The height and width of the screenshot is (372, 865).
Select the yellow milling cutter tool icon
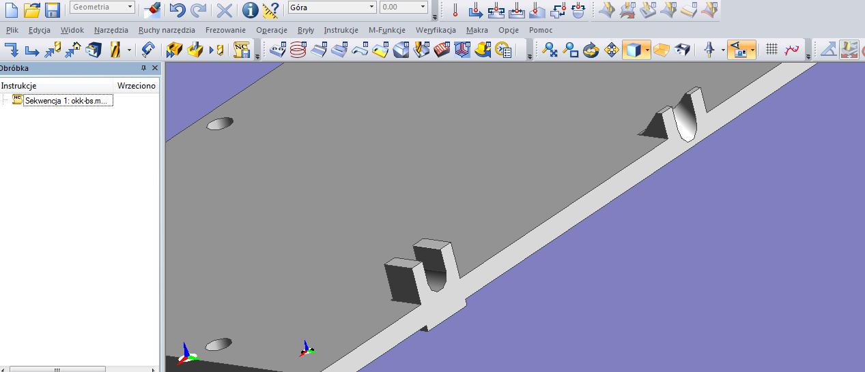coord(115,50)
